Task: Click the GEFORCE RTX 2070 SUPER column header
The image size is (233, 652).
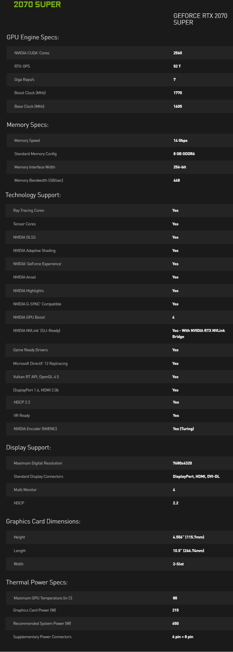Action: [x=200, y=19]
